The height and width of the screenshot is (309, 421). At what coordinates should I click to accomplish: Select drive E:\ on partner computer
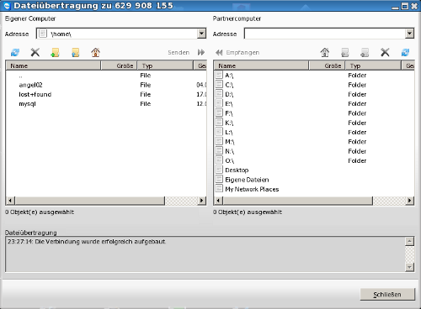(x=314, y=104)
